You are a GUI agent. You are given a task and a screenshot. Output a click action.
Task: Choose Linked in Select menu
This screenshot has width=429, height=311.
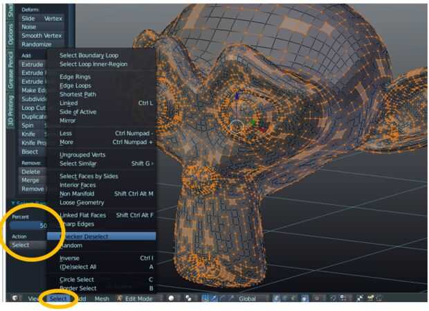click(101, 103)
